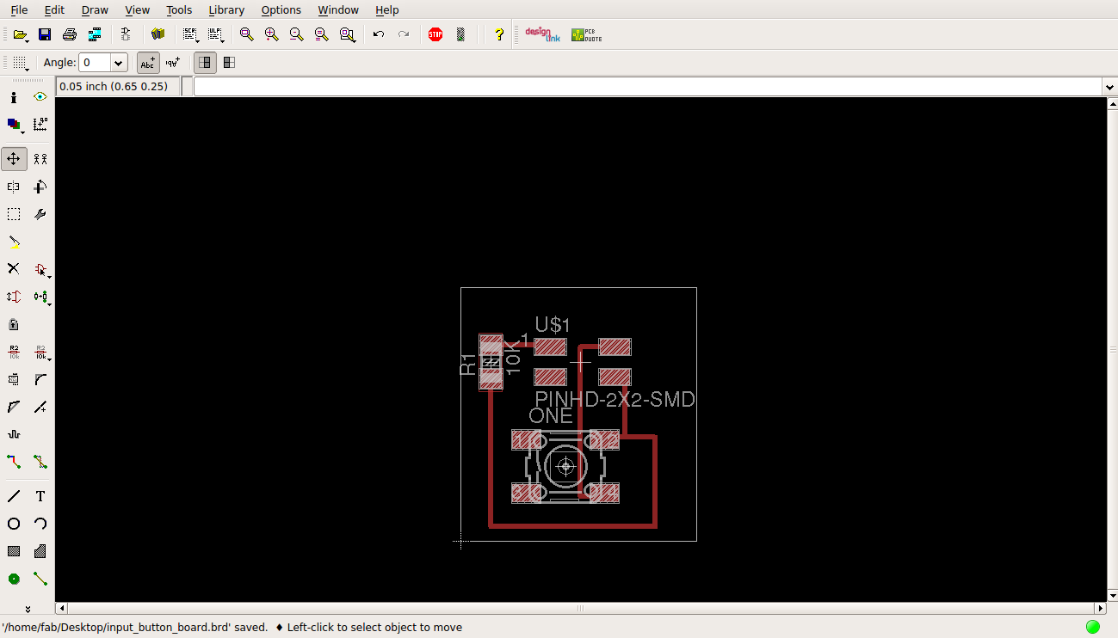Click the PCB Quote button
Image resolution: width=1118 pixels, height=638 pixels.
[x=586, y=34]
